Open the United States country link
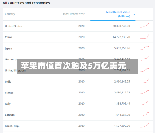 (x=13, y=26)
